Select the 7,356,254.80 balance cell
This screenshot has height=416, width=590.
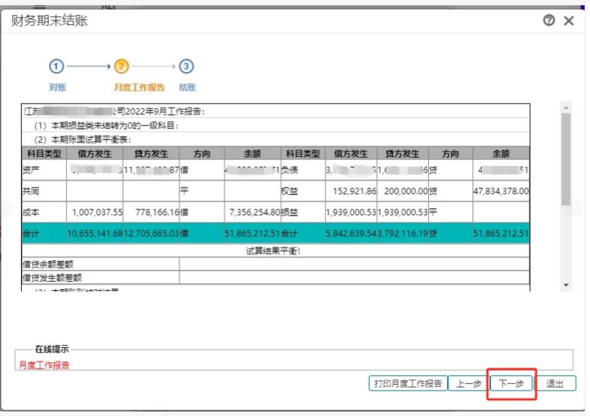[x=252, y=213]
